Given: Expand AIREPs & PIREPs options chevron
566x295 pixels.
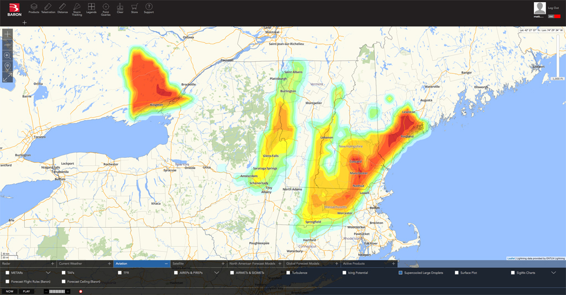Looking at the screenshot, I should [217, 272].
